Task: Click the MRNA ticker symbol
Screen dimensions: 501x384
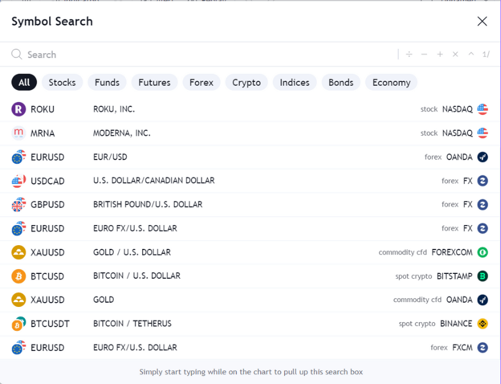Action: click(42, 133)
